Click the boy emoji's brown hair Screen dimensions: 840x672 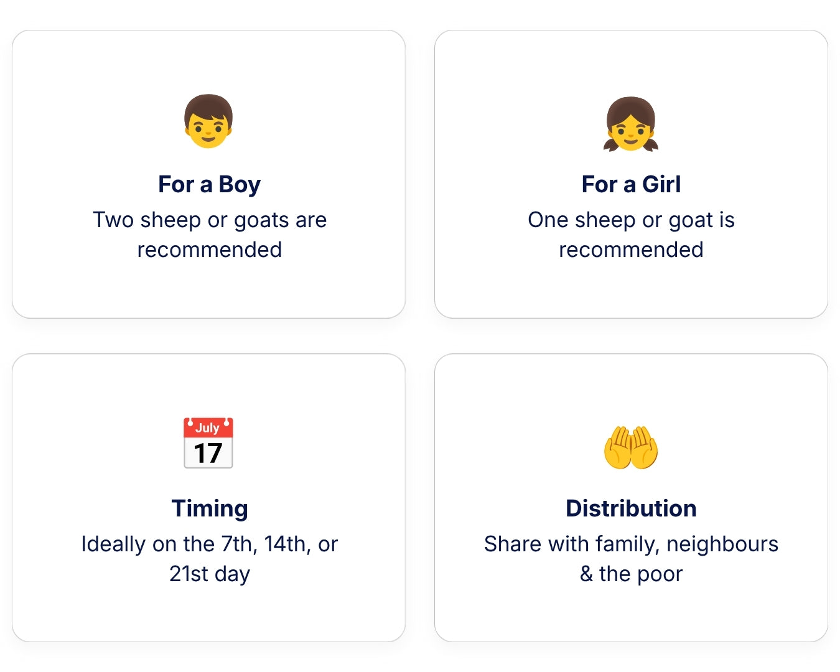coord(208,105)
